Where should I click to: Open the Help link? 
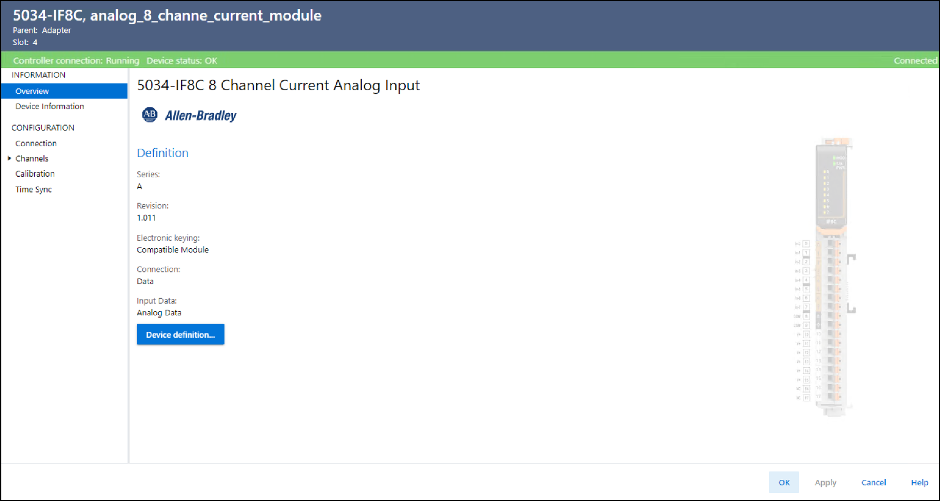[x=919, y=482]
